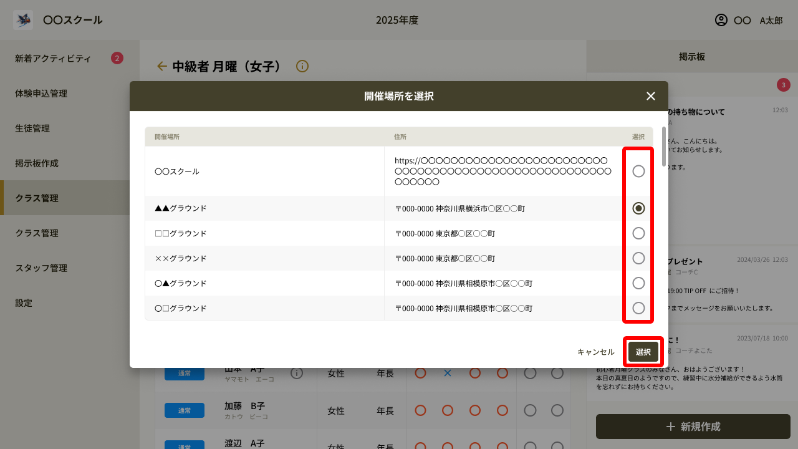798x449 pixels.
Task: Confirm with the 選択 button
Action: [643, 352]
